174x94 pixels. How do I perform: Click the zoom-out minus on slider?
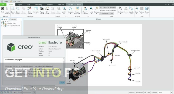tap(19, 92)
